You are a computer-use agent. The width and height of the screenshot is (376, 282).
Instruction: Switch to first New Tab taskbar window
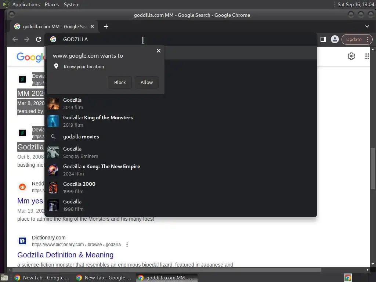point(42,278)
